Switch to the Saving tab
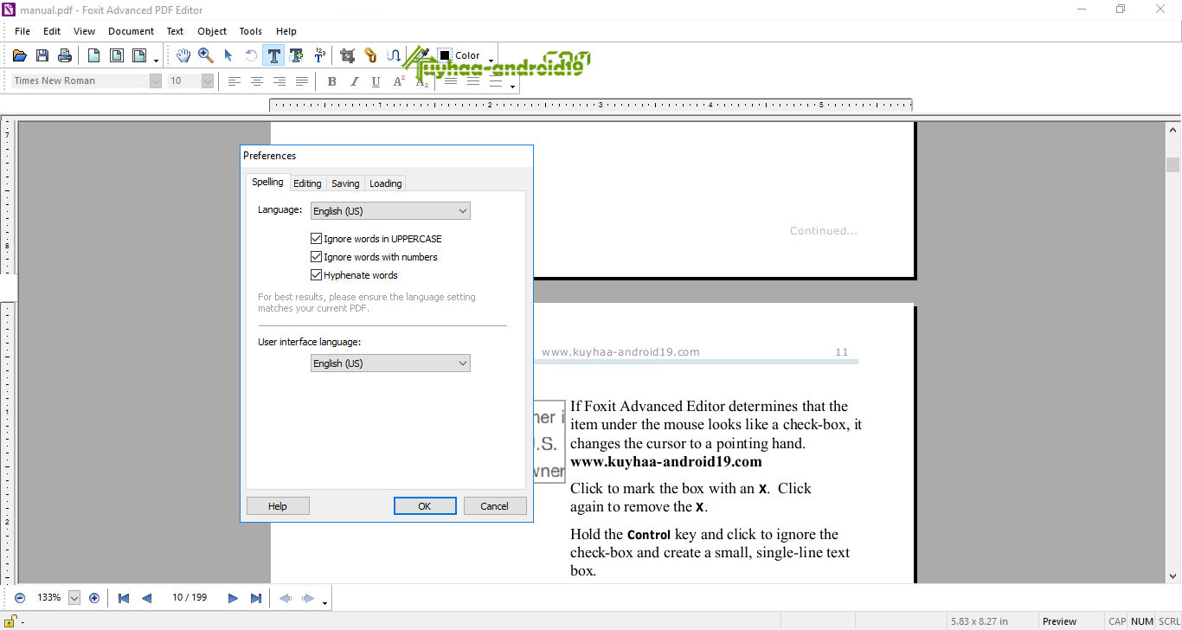 click(345, 183)
